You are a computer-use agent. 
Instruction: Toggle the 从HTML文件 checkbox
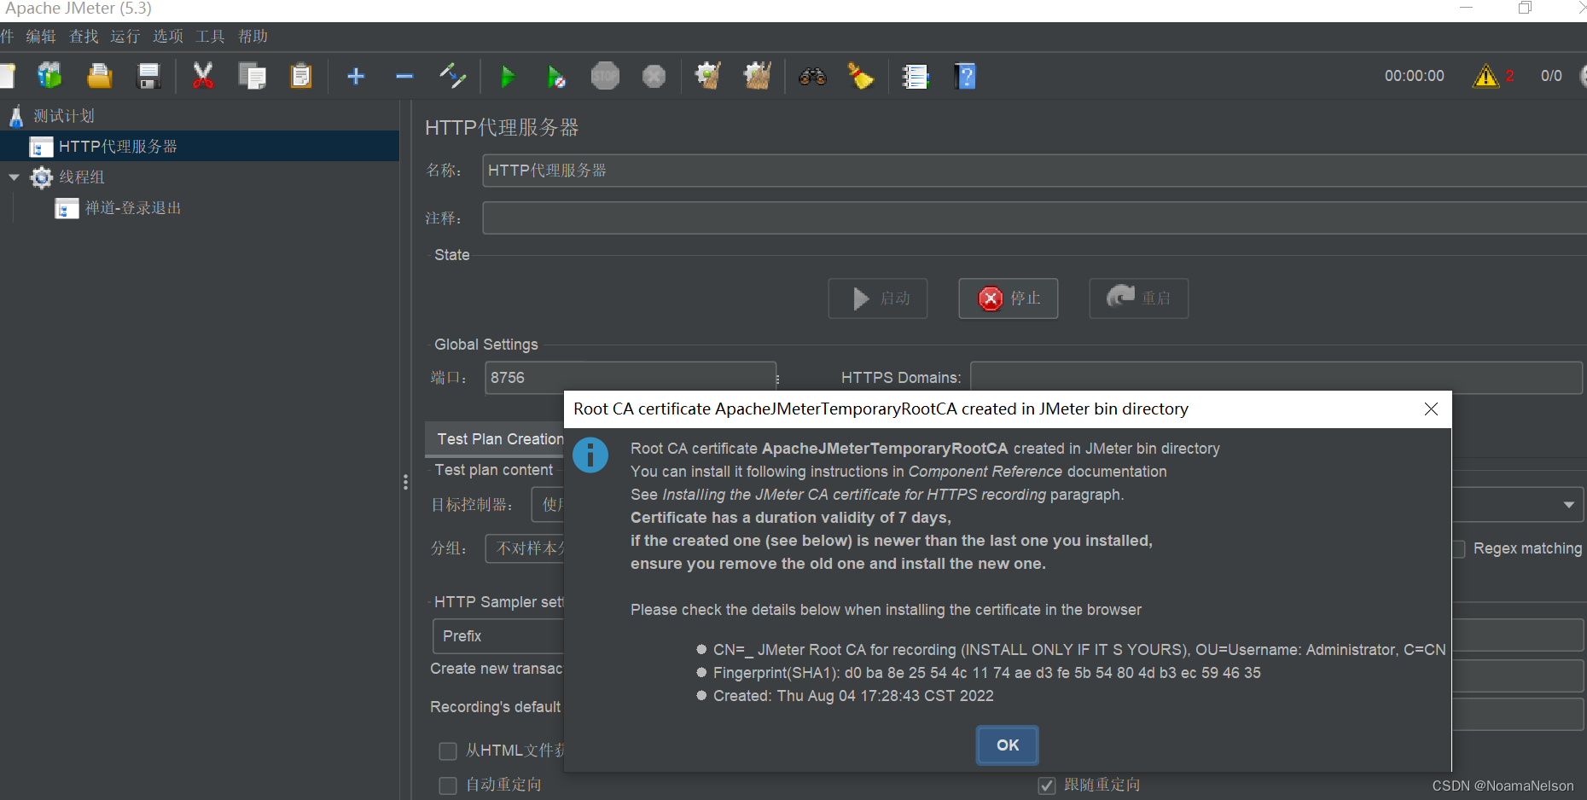(x=448, y=751)
